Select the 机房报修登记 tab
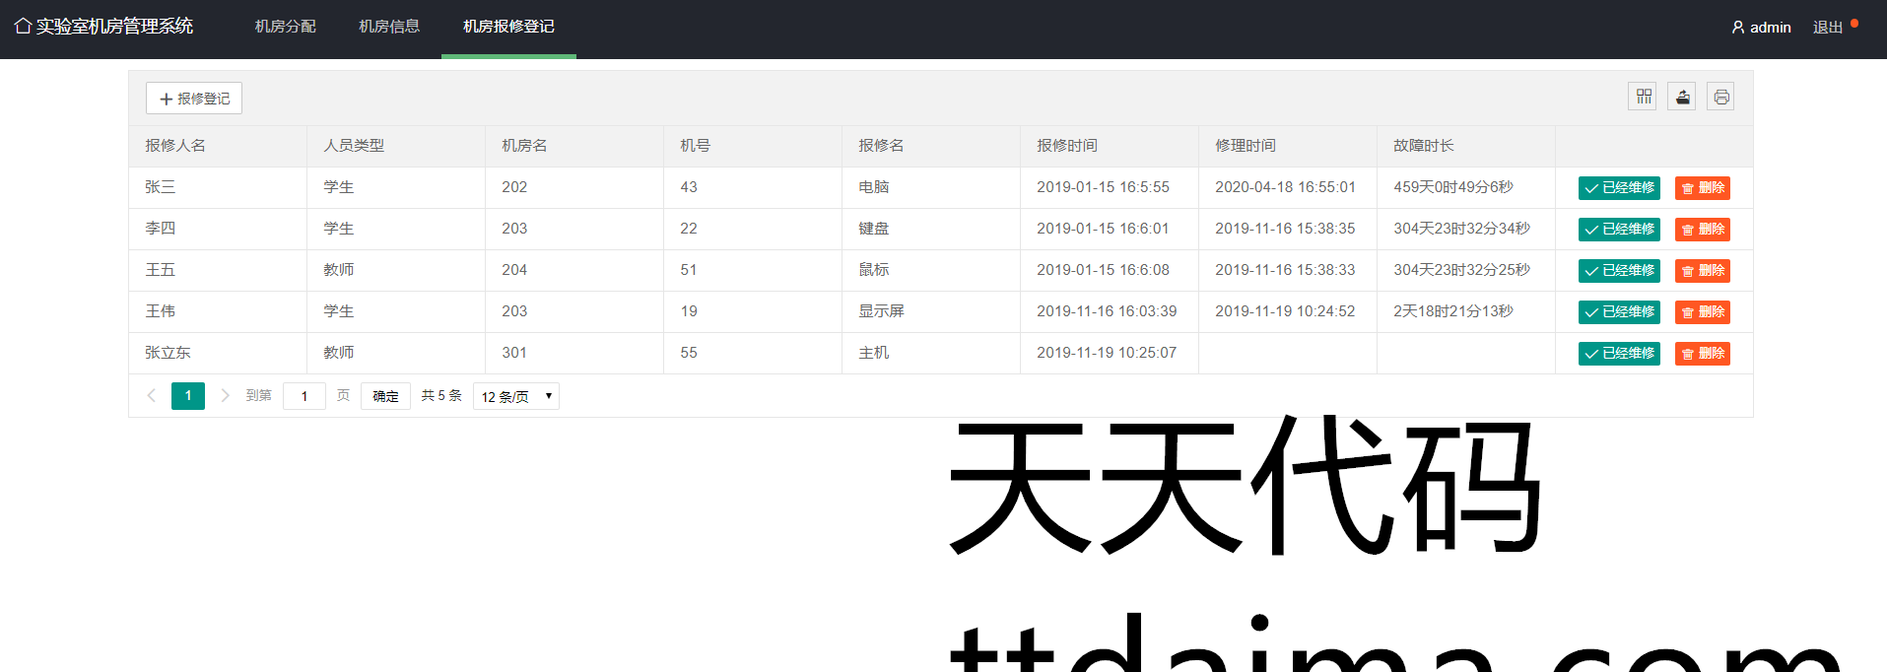Screen dimensions: 1887x672 click(508, 27)
